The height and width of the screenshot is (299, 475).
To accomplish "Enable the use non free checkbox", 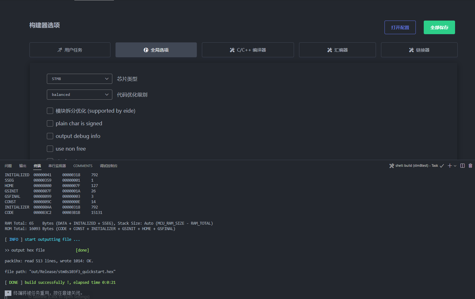I will (50, 149).
